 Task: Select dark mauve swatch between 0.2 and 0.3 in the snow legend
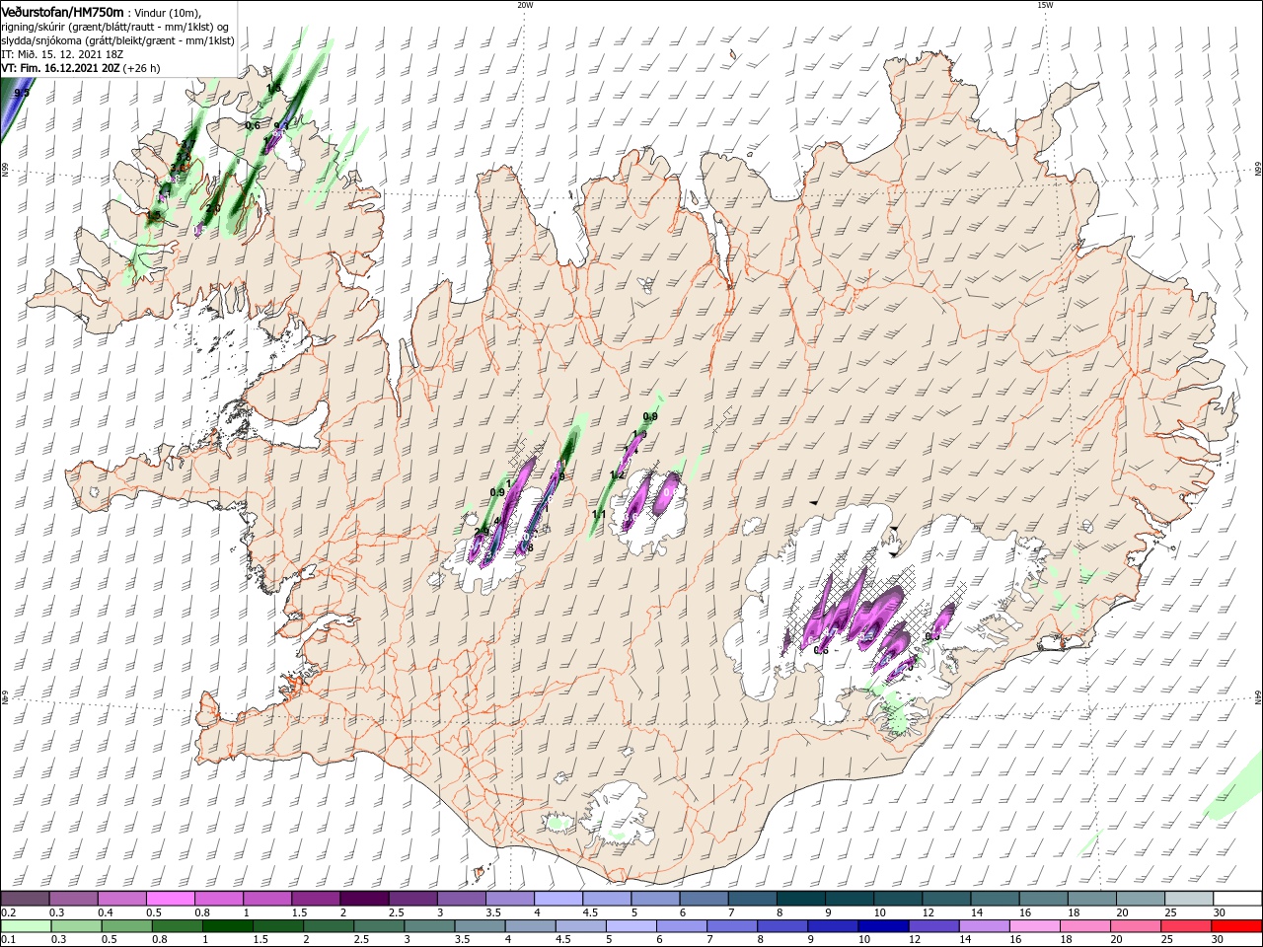coord(25,899)
